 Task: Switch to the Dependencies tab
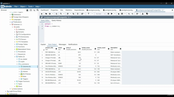coord(79,10)
